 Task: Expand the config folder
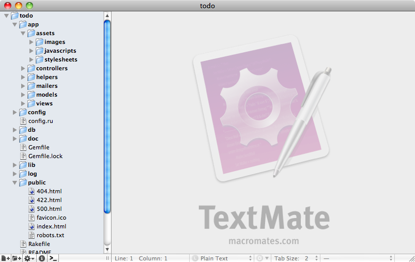tap(15, 112)
